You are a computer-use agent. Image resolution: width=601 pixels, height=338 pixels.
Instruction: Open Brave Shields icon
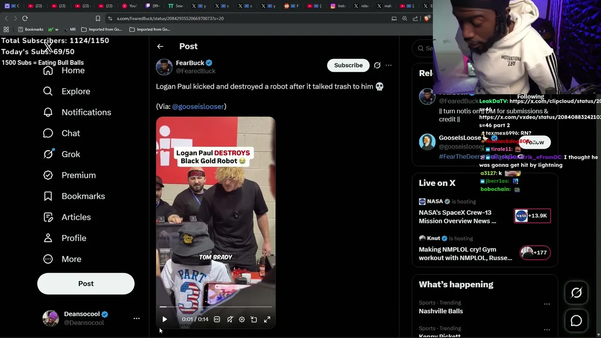click(427, 18)
